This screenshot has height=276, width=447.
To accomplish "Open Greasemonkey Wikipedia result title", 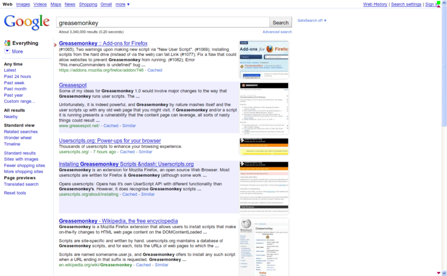I will [x=118, y=221].
